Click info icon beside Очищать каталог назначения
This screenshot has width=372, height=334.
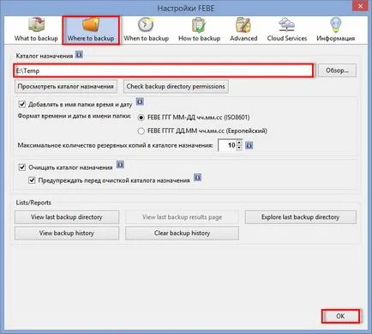[120, 165]
